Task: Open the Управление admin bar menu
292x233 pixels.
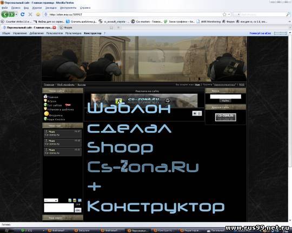Action: tap(20, 33)
